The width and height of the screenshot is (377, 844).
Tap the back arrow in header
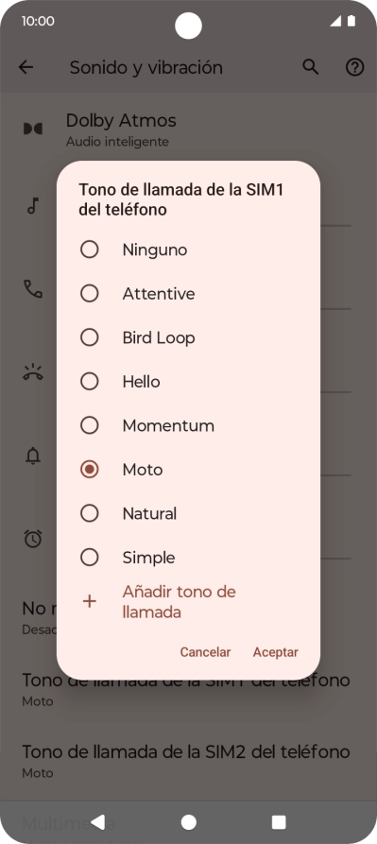[26, 67]
